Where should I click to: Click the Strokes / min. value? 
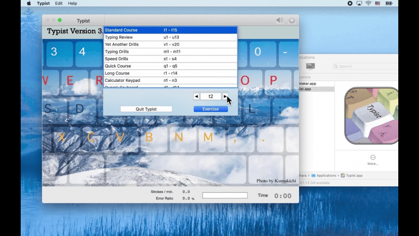[x=186, y=192]
